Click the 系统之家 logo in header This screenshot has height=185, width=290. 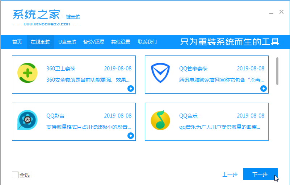(36, 15)
